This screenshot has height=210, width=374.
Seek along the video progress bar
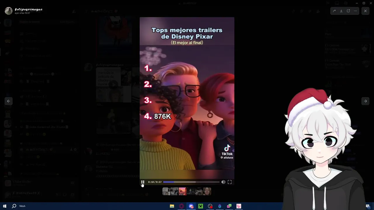pos(191,182)
